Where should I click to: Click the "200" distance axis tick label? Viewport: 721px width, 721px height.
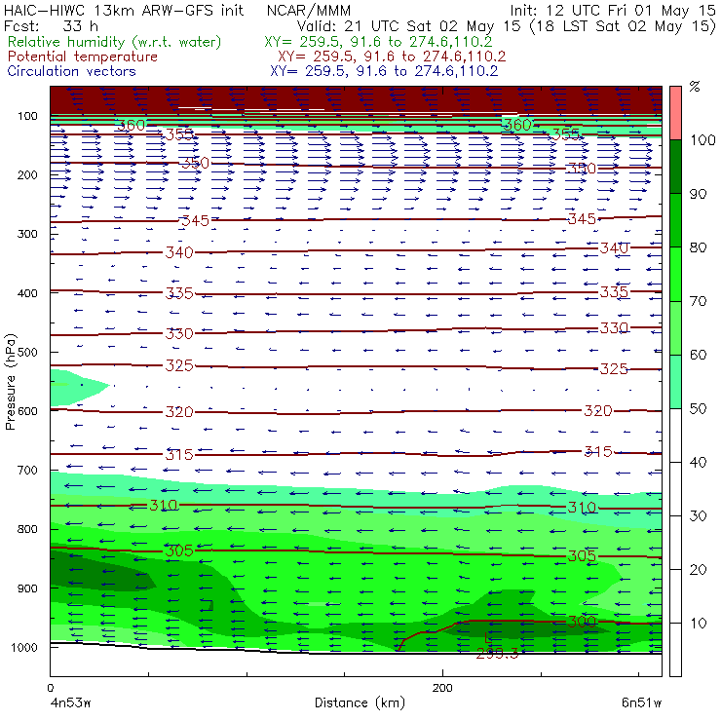(x=442, y=688)
